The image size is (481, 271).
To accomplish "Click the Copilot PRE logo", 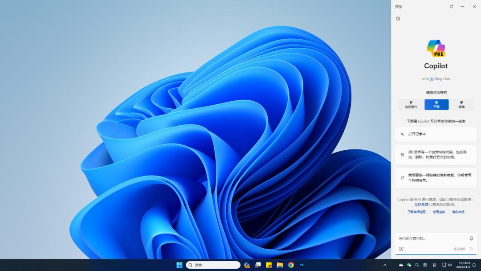I will coord(436,49).
